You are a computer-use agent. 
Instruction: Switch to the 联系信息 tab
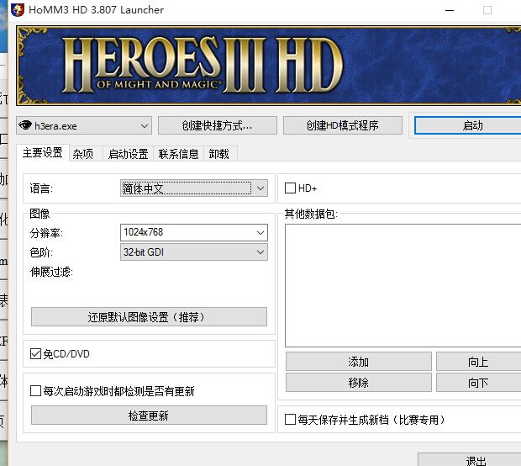[178, 154]
